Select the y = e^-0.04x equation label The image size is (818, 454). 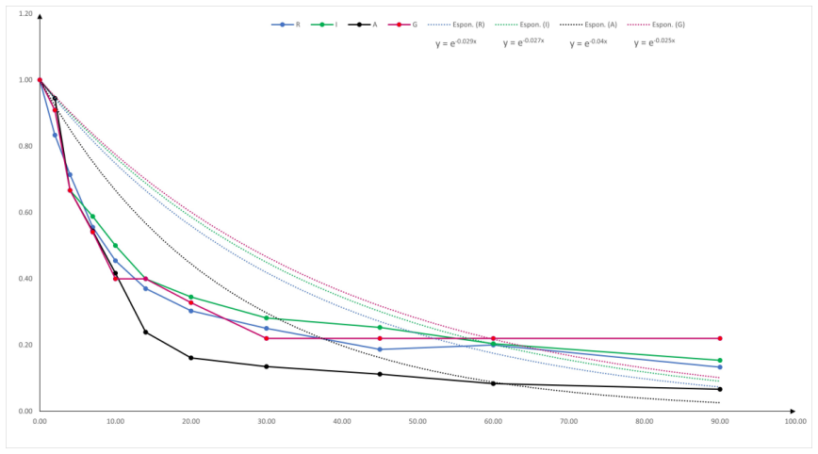click(x=588, y=42)
